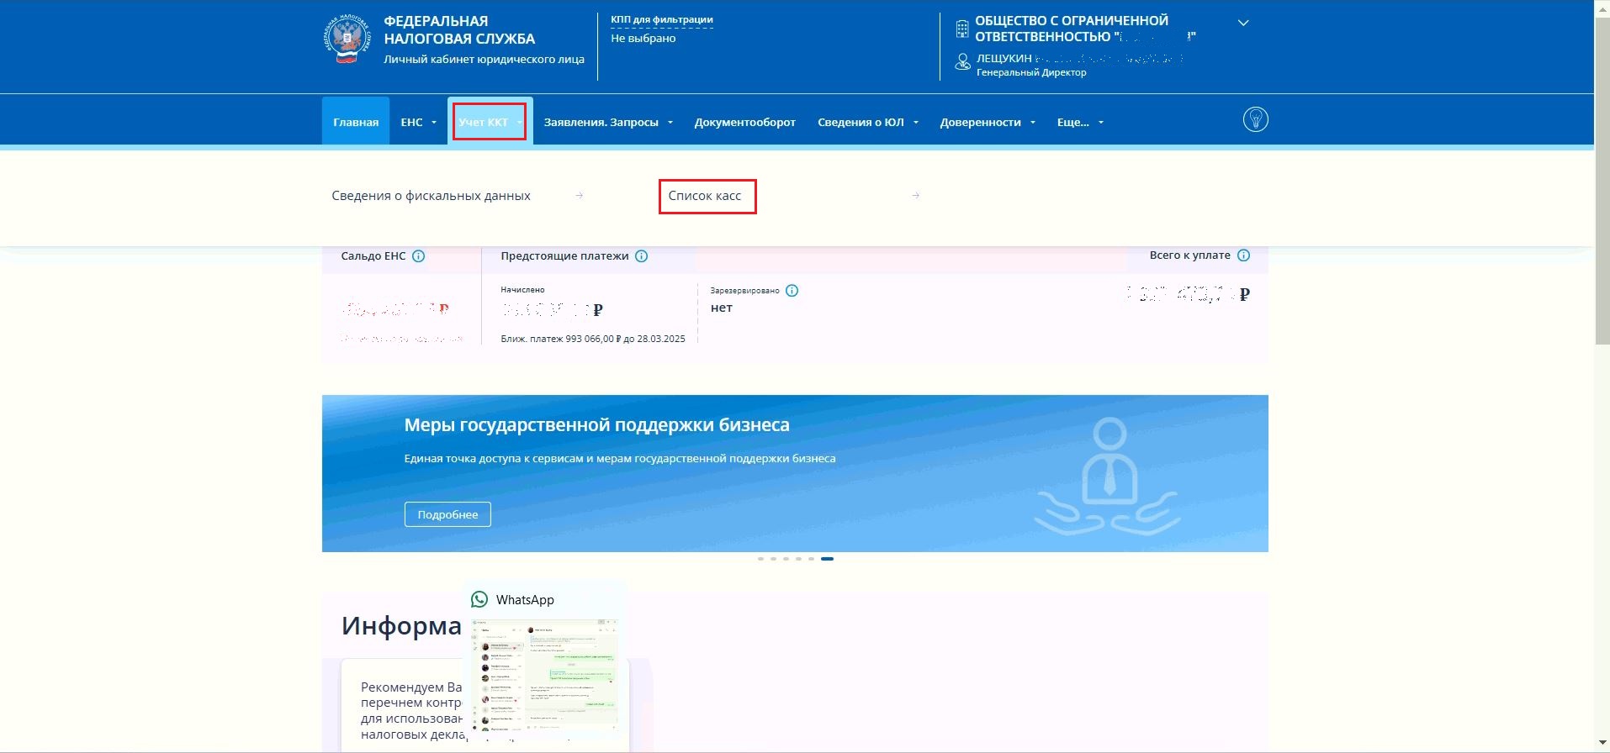Click info icon beside Предстоящие платежи
The width and height of the screenshot is (1610, 753).
coord(641,256)
